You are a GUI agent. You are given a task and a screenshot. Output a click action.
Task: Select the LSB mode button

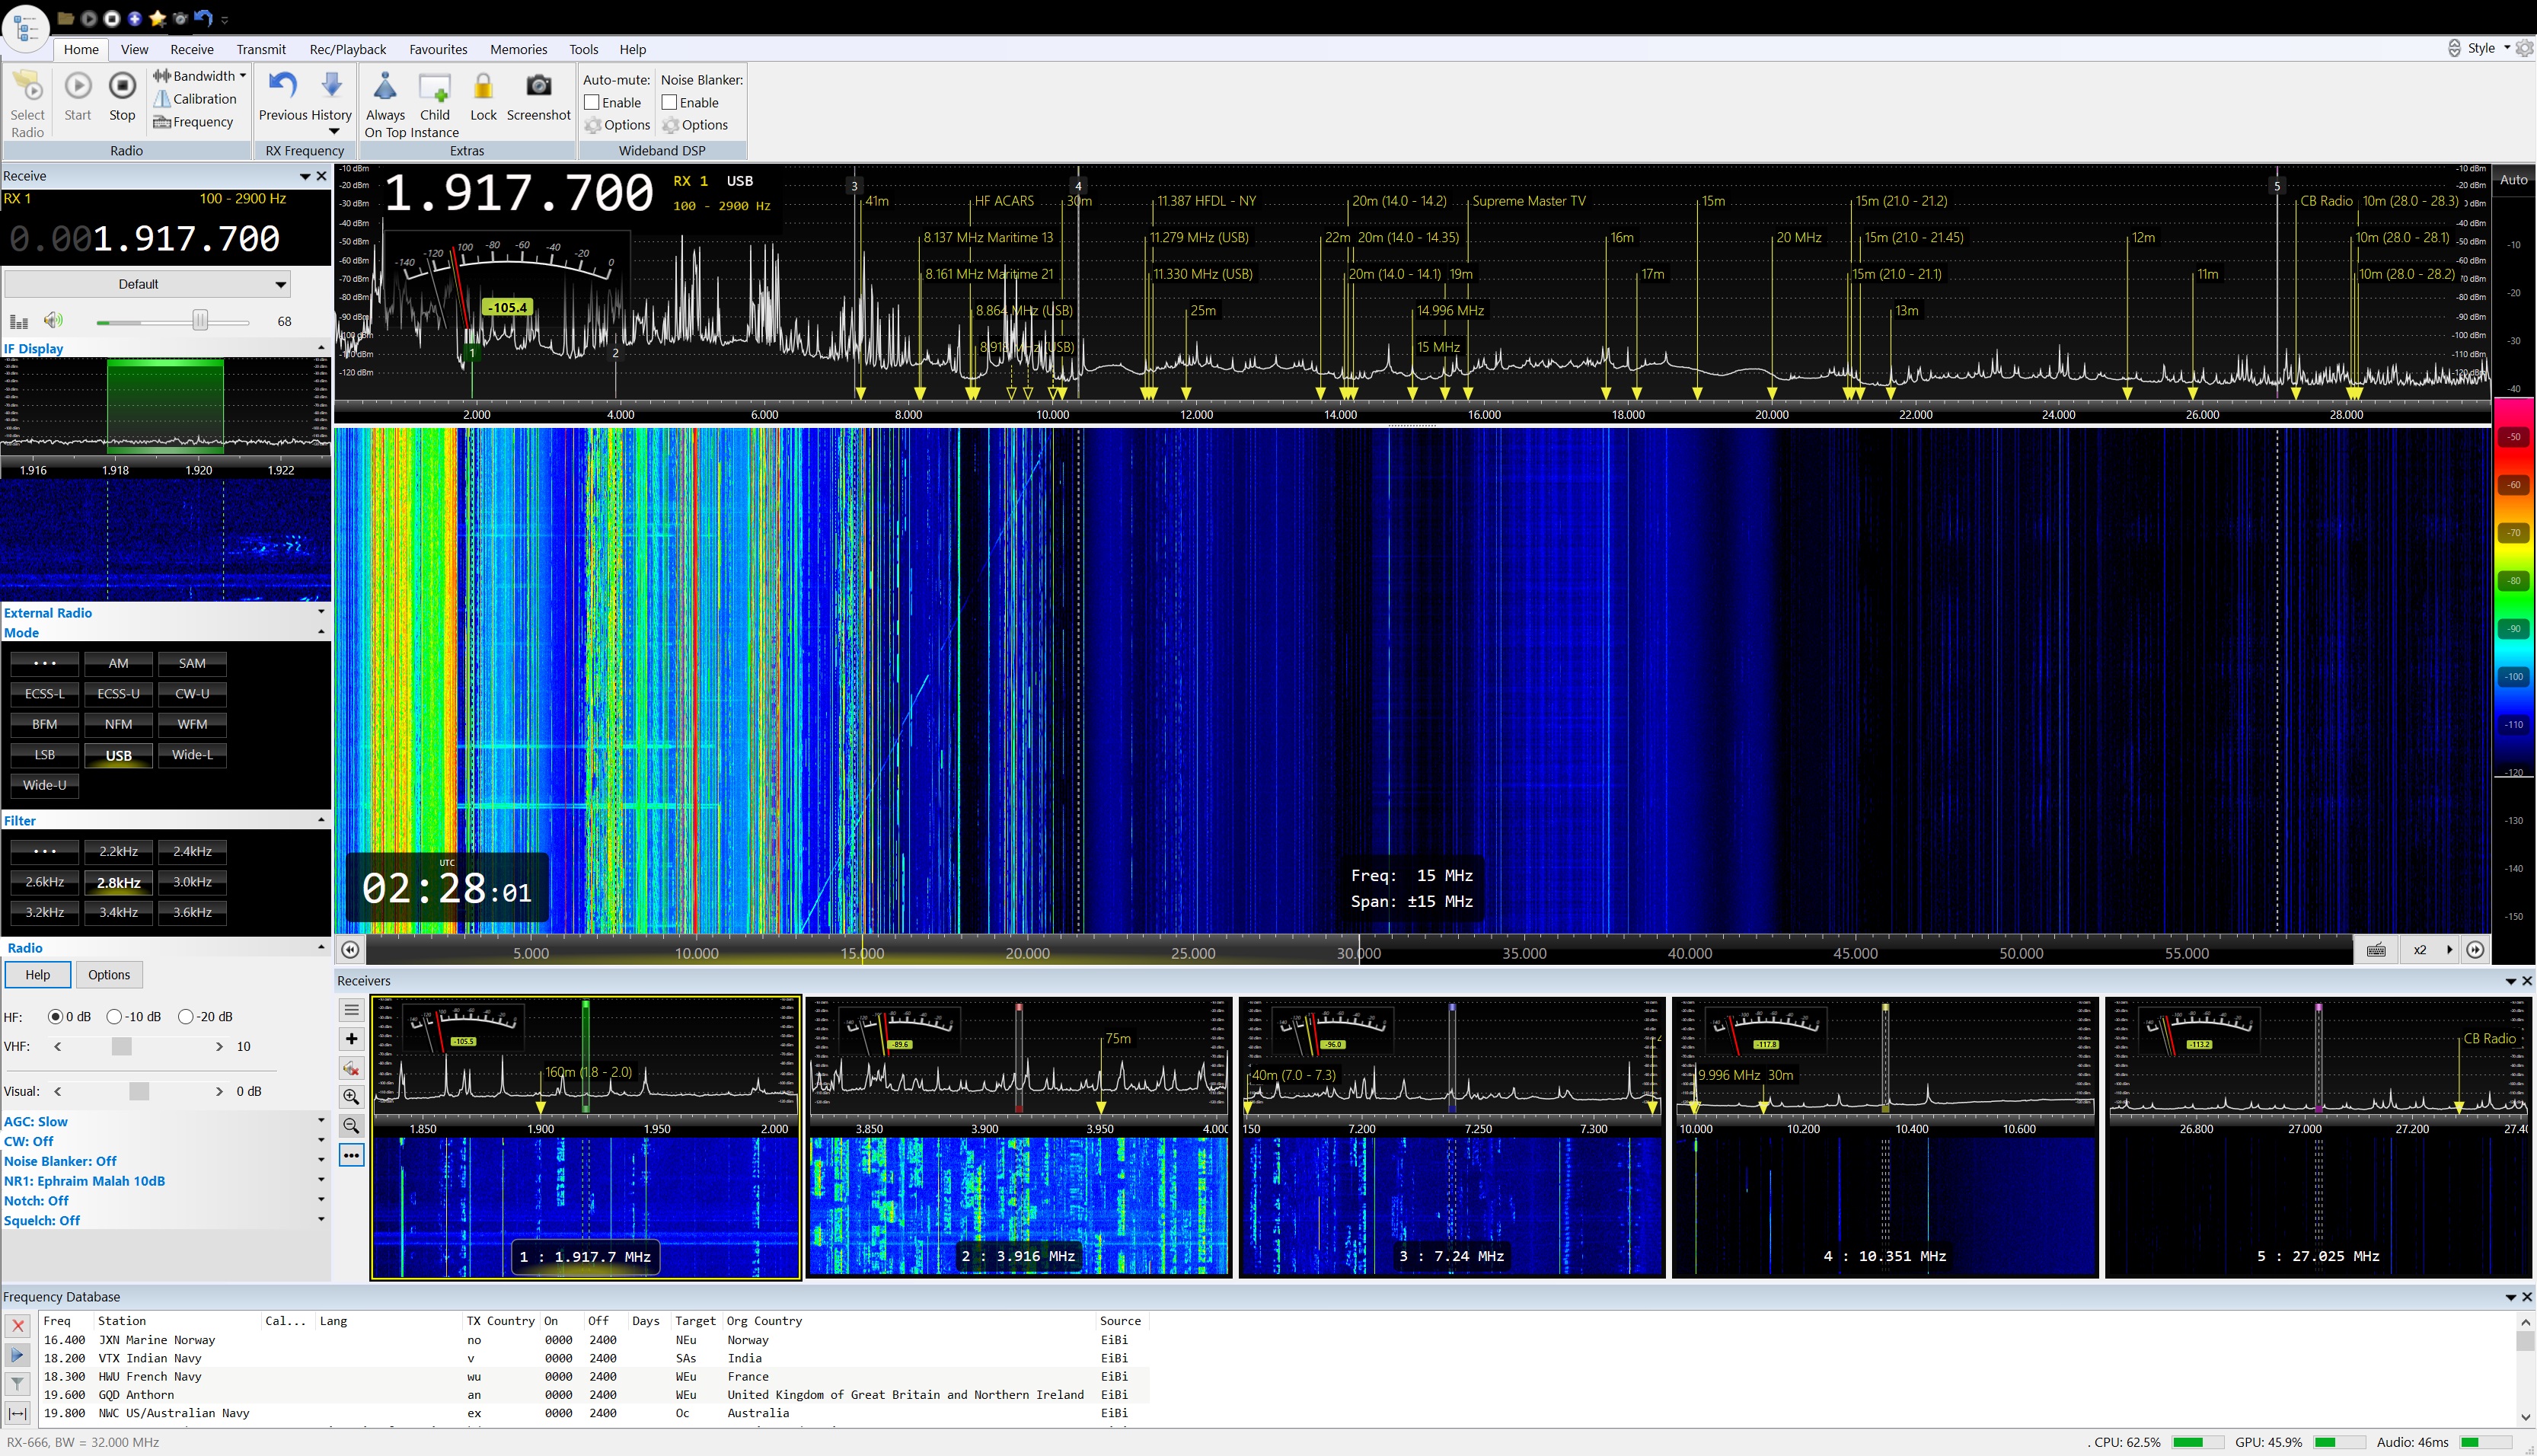(x=45, y=755)
